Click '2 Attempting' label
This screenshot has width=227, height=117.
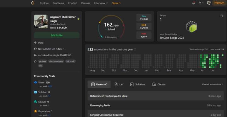click(x=111, y=37)
